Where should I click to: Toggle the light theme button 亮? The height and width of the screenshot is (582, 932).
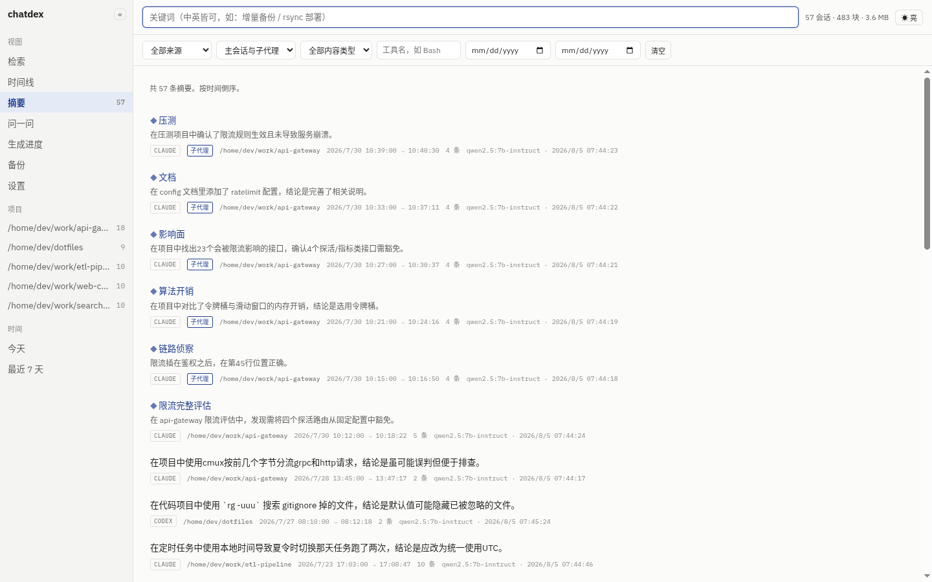point(909,17)
